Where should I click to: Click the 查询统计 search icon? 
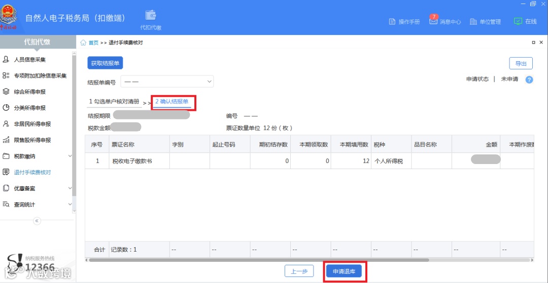6,205
